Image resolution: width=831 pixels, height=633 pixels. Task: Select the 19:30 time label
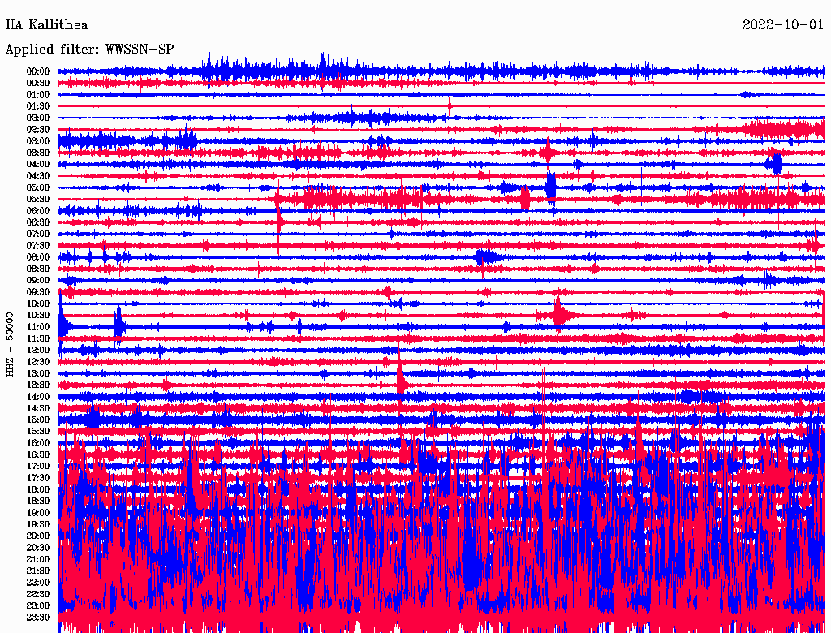[x=38, y=524]
